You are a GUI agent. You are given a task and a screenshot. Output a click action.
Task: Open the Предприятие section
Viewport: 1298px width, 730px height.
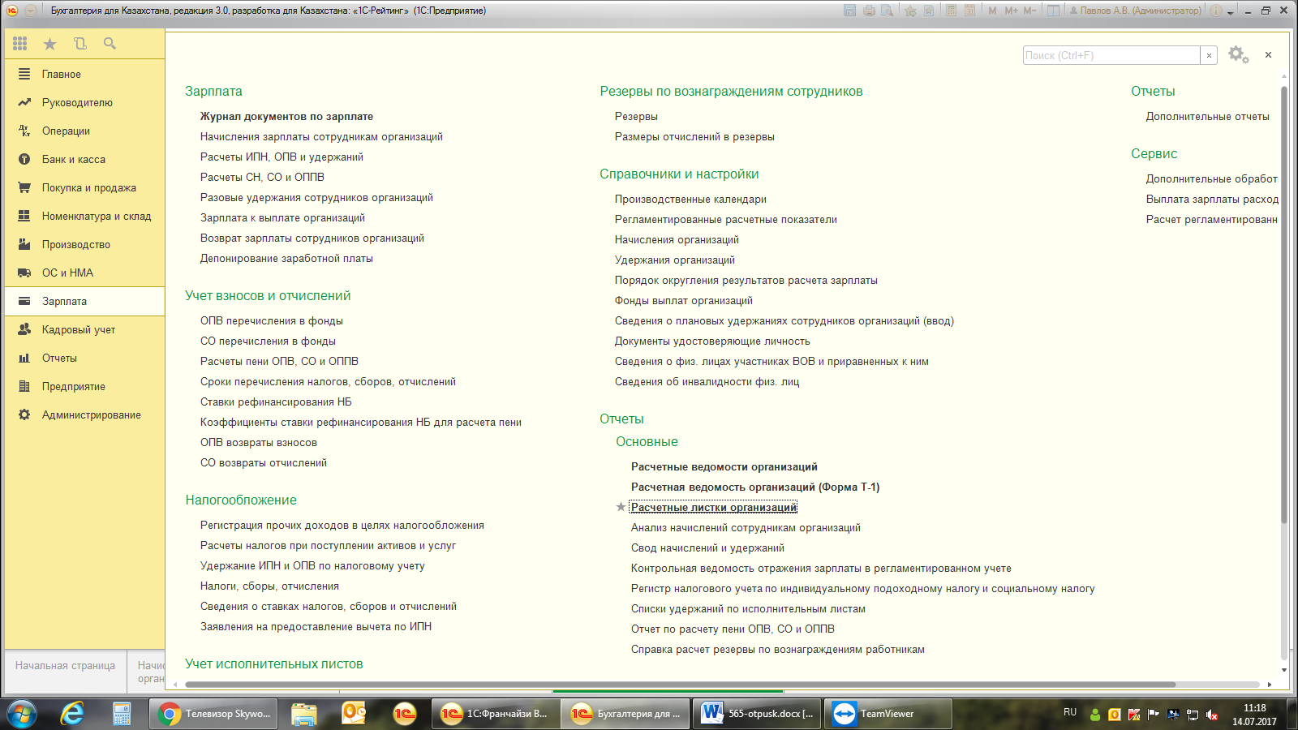tap(84, 386)
